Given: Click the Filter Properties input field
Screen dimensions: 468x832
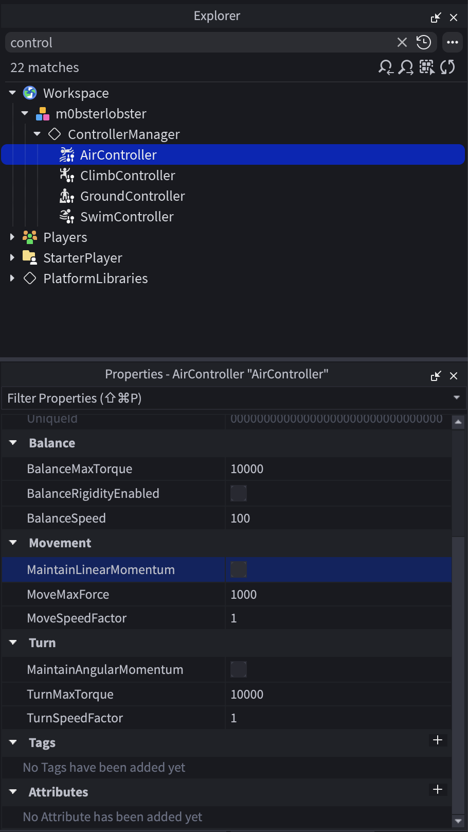Looking at the screenshot, I should coord(226,398).
